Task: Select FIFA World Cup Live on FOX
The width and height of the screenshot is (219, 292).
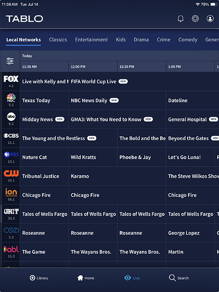Action: point(144,81)
